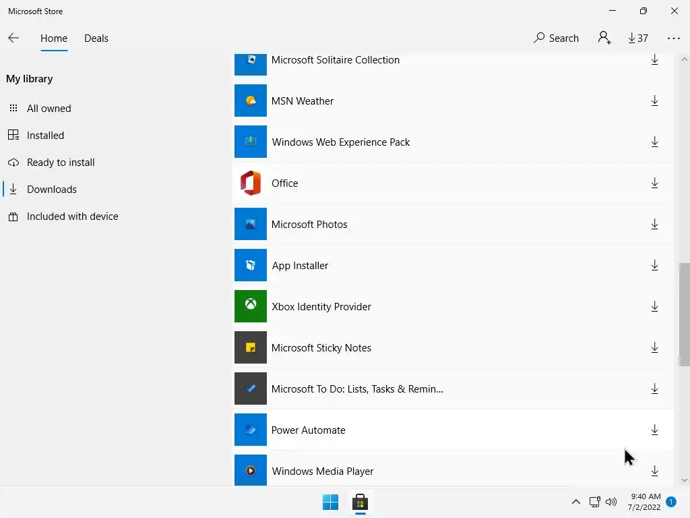Viewport: 690px width, 518px height.
Task: Open the MSN Weather name link
Action: click(303, 101)
